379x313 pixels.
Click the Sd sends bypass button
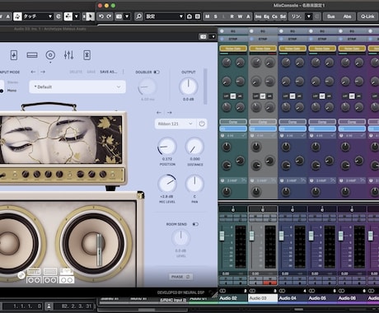(283, 16)
